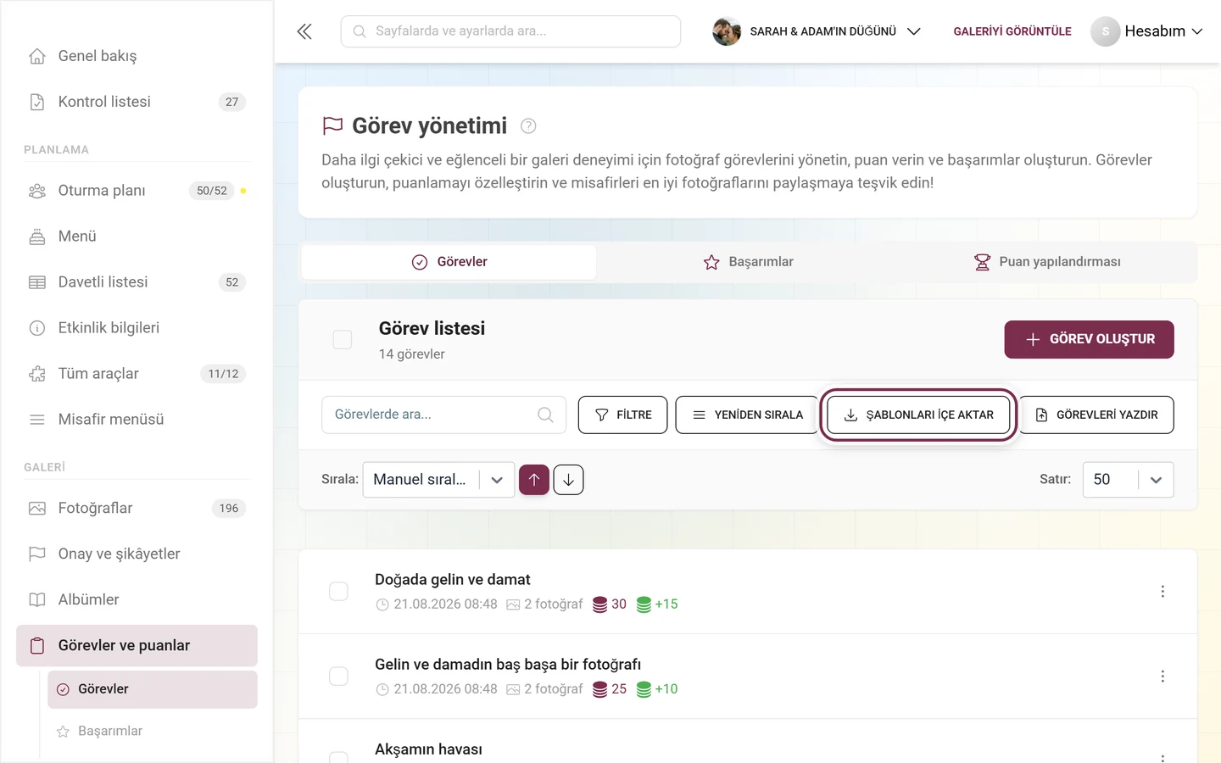The width and height of the screenshot is (1221, 763).
Task: Click the Etkinlik bilgileri info icon
Action: tap(37, 328)
